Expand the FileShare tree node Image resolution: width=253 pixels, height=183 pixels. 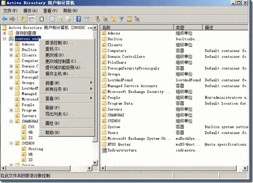coord(11,72)
